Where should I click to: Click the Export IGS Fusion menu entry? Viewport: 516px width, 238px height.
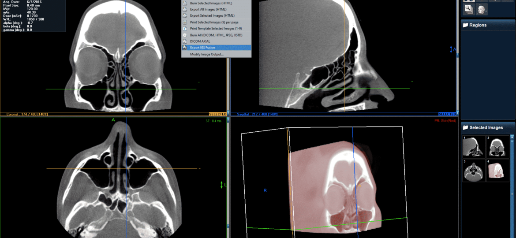[x=208, y=48]
